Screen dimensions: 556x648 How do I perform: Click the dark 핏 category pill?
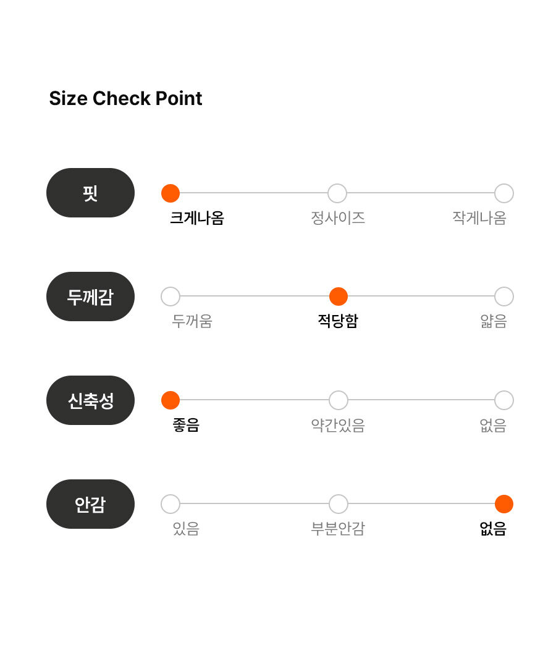pyautogui.click(x=91, y=193)
